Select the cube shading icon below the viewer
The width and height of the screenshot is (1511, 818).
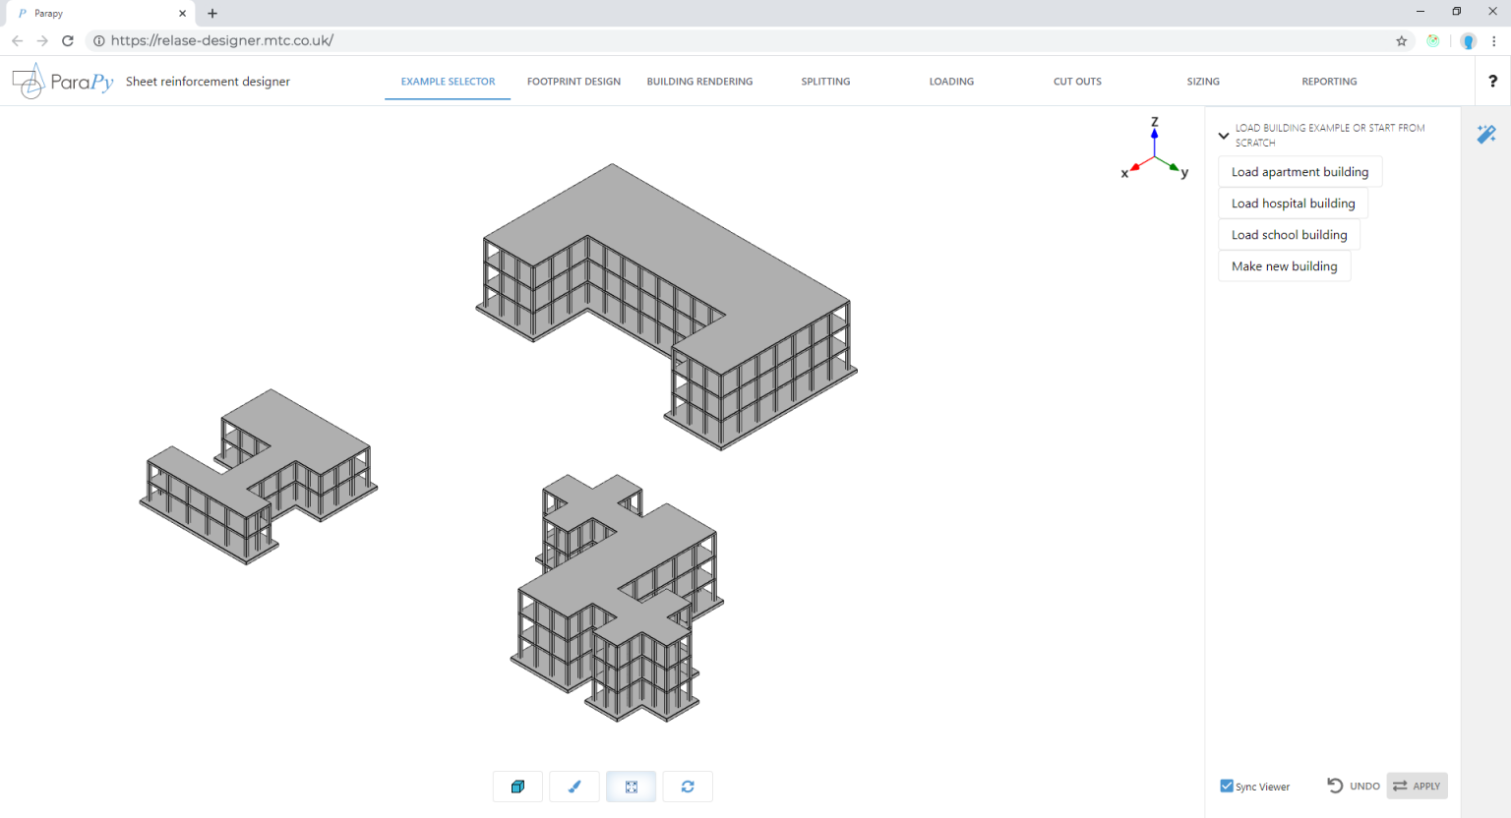[x=516, y=787]
